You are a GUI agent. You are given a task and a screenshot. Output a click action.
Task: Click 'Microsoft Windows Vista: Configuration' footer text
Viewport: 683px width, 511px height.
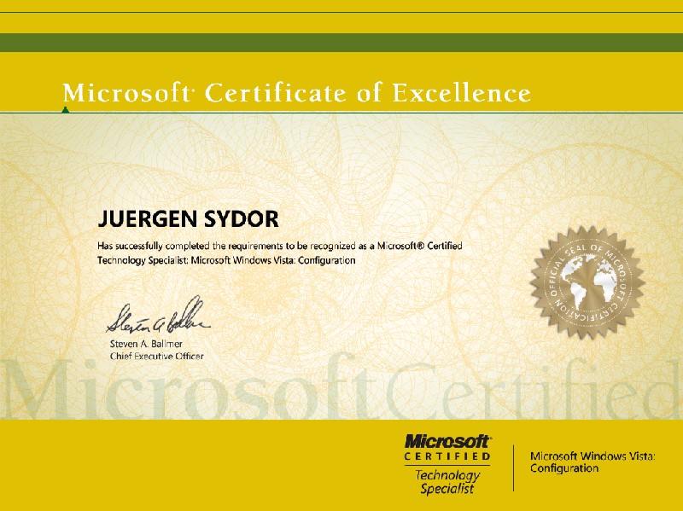[592, 462]
